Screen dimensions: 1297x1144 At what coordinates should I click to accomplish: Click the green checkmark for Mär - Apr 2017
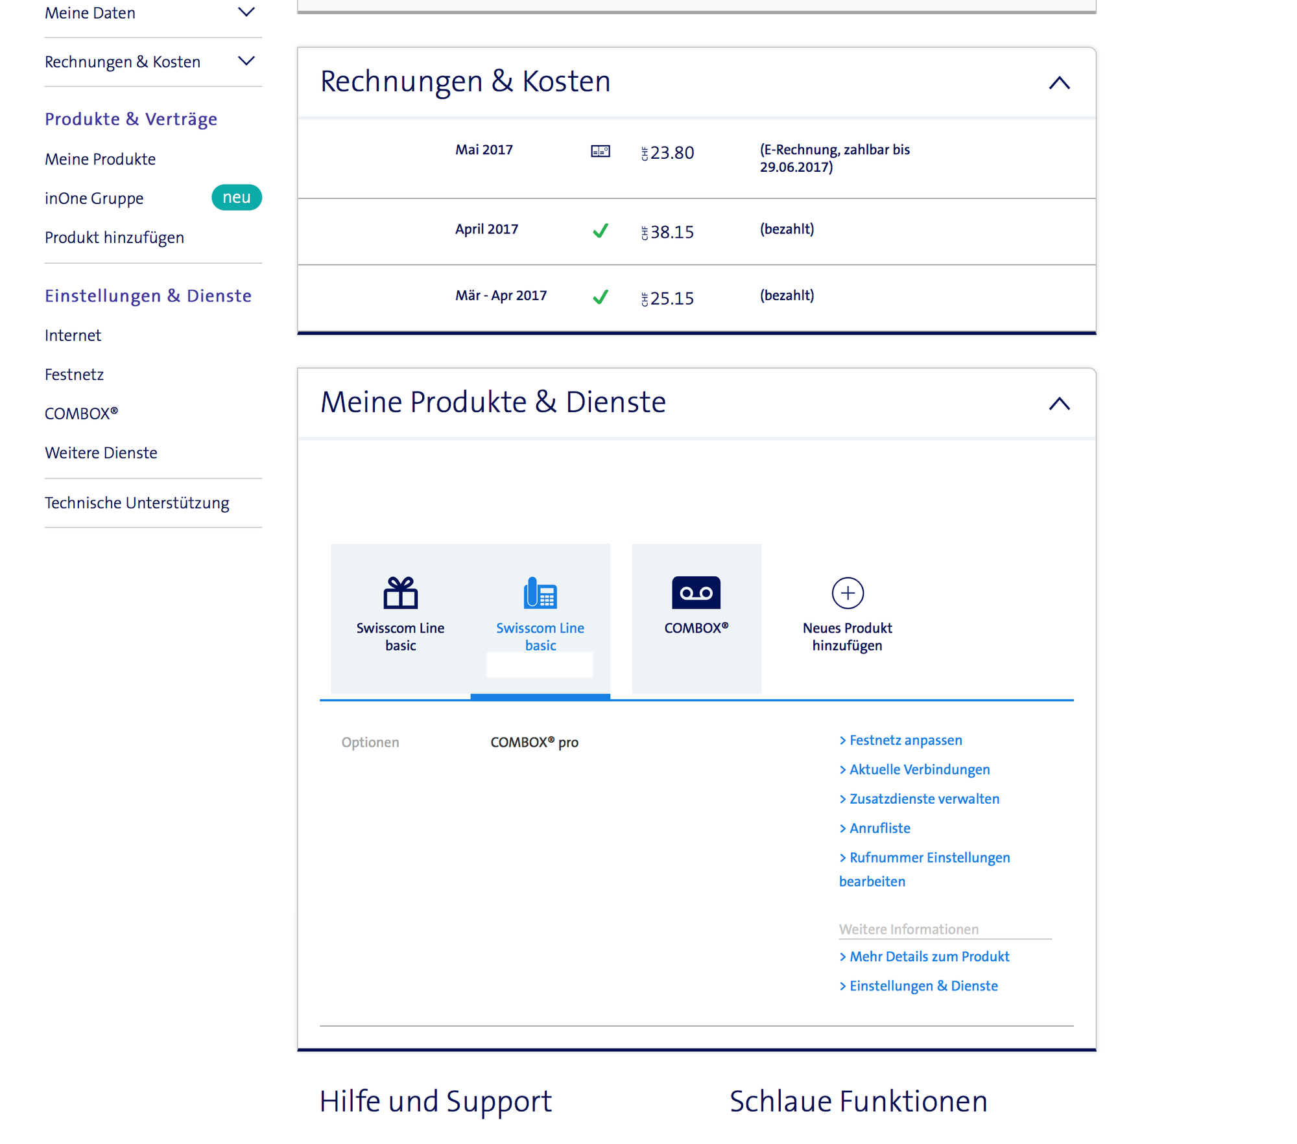click(601, 297)
